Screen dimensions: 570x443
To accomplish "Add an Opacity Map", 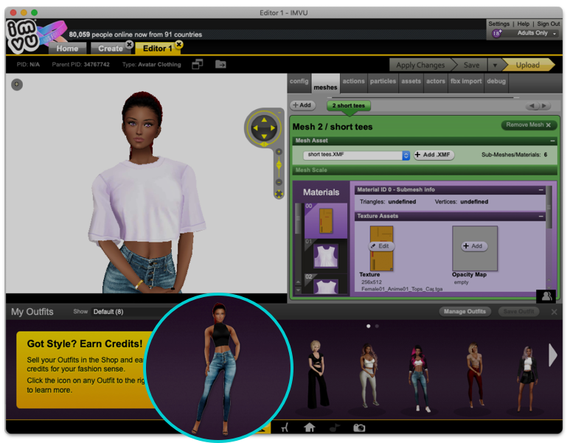I will click(474, 246).
